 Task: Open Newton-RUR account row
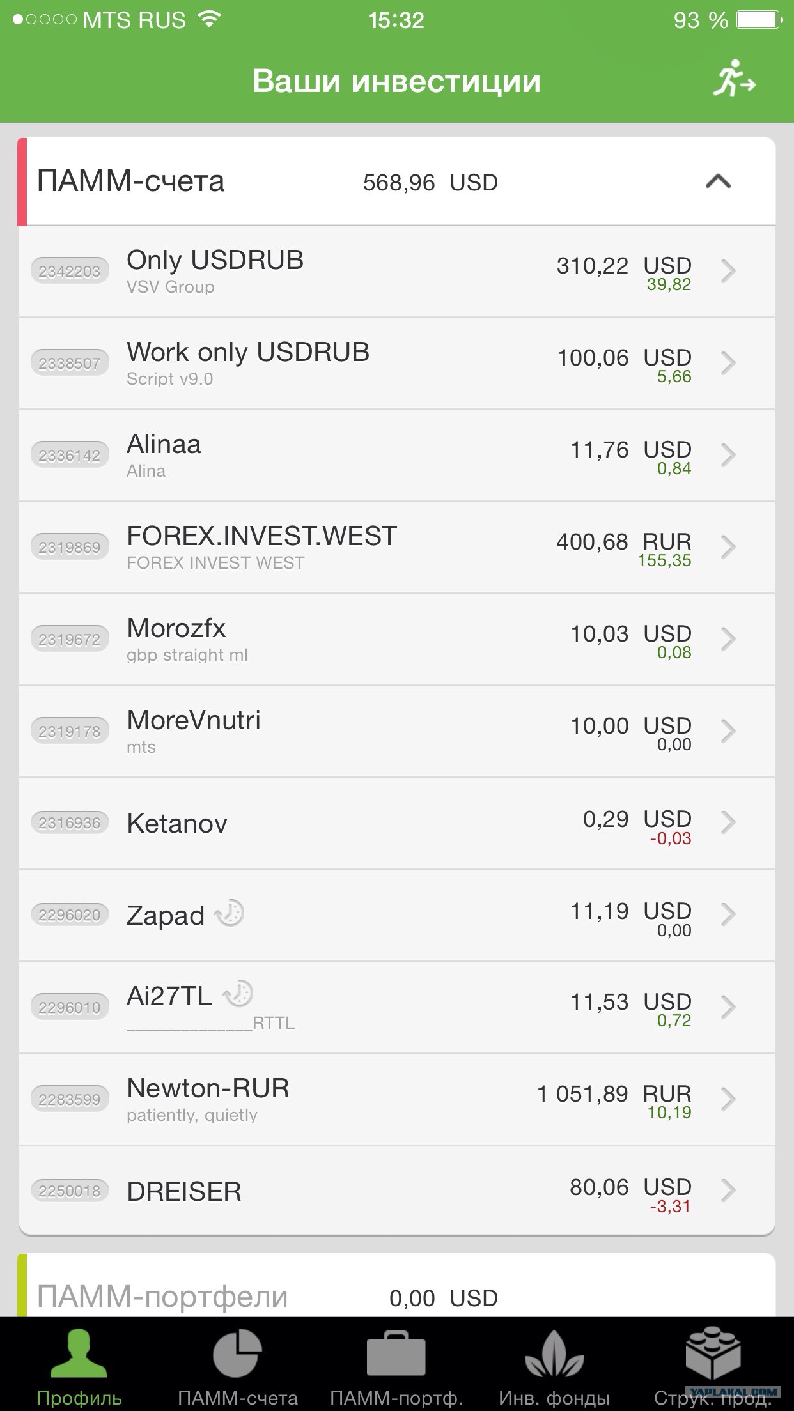[x=396, y=1099]
